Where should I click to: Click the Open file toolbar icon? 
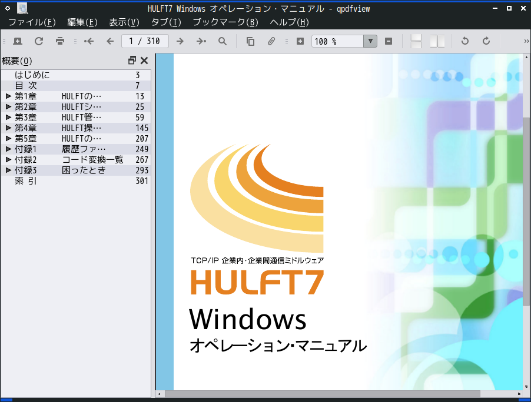pos(18,41)
